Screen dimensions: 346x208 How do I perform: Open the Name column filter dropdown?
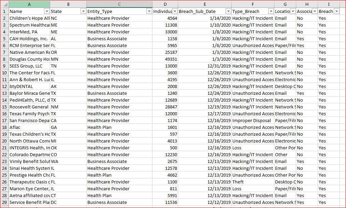coord(47,11)
